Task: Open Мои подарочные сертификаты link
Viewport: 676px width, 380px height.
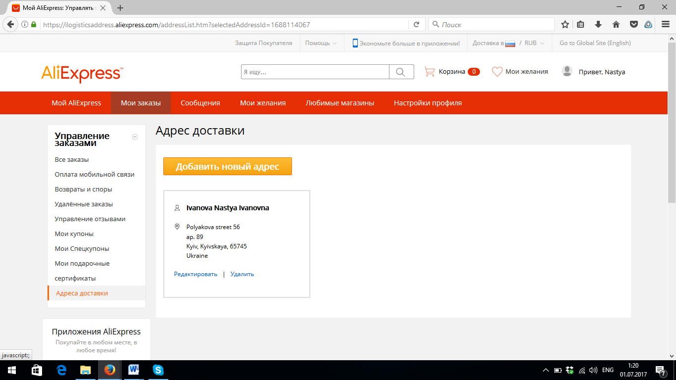Action: [82, 271]
